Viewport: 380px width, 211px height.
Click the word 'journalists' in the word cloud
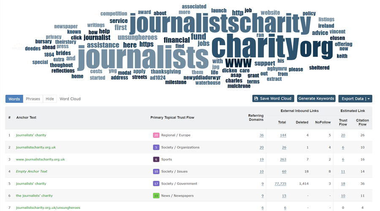click(144, 59)
